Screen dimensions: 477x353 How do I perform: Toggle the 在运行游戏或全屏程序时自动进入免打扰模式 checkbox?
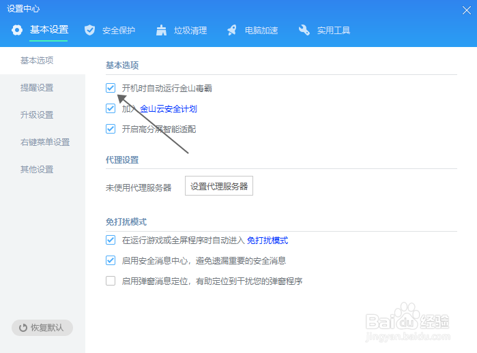click(x=111, y=240)
